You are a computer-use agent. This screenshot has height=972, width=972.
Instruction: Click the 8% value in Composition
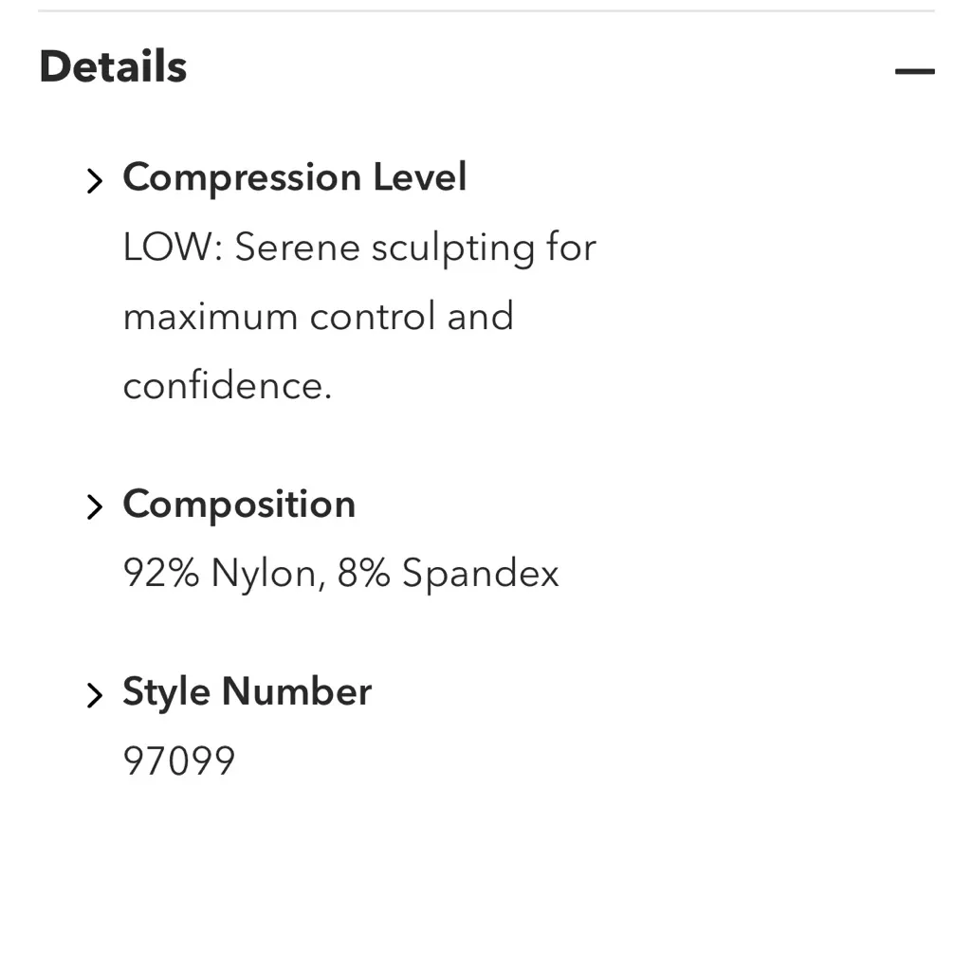coord(363,574)
